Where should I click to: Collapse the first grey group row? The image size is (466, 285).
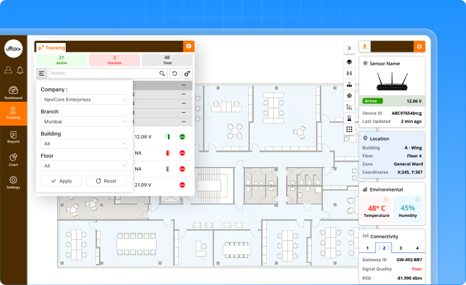tap(183, 85)
